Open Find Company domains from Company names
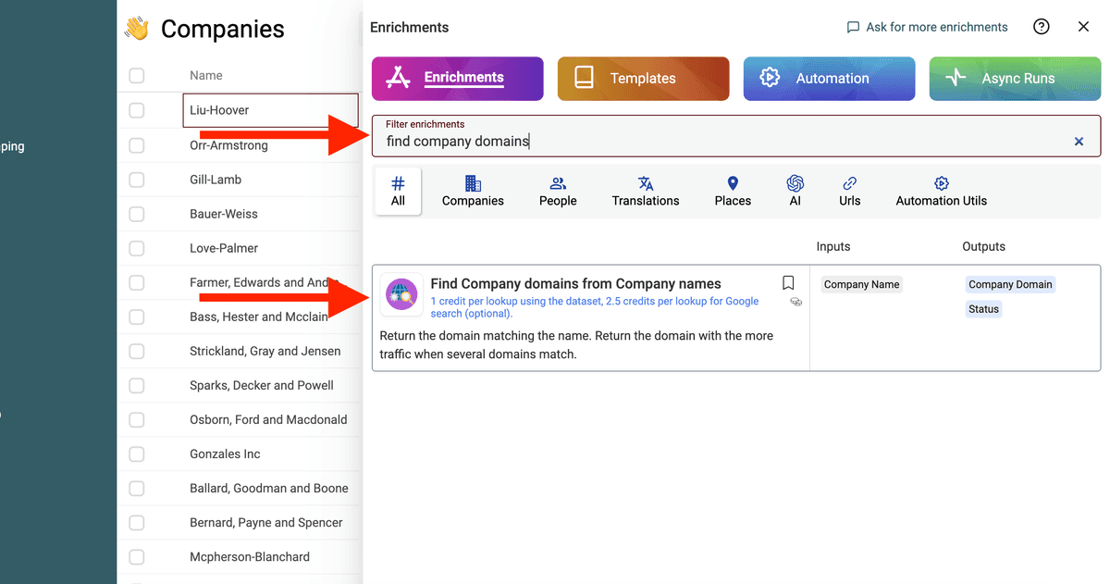The image size is (1110, 584). 575,284
